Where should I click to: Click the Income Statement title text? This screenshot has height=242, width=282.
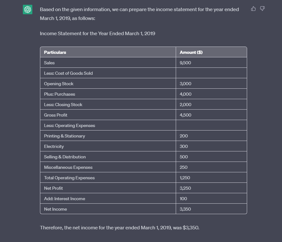click(97, 34)
